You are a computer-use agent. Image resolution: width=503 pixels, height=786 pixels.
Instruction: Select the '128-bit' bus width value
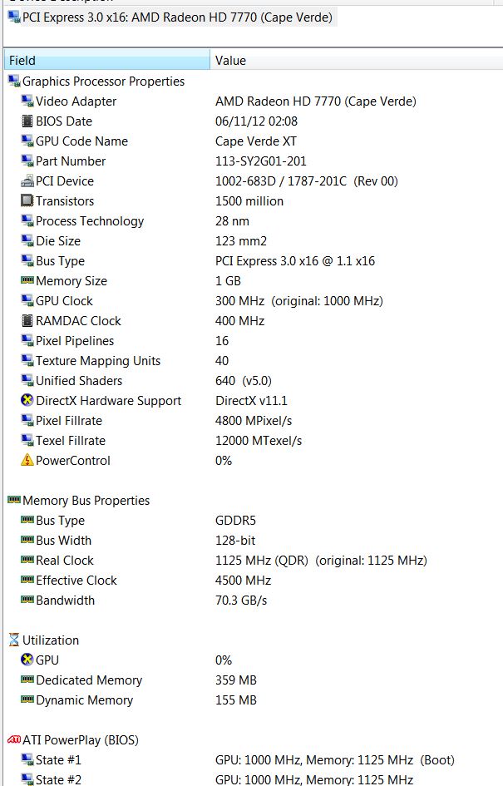coord(235,541)
